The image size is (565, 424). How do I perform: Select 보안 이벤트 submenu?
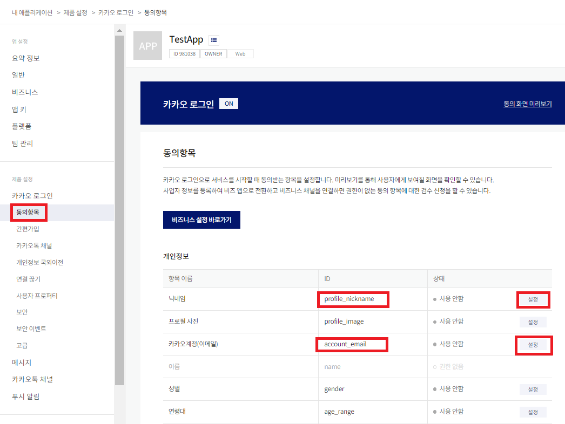[x=31, y=329]
